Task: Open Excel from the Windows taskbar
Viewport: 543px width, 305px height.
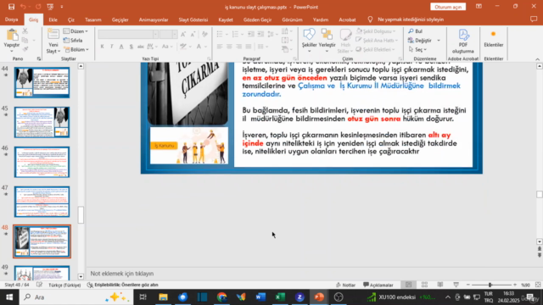Action: pyautogui.click(x=280, y=297)
